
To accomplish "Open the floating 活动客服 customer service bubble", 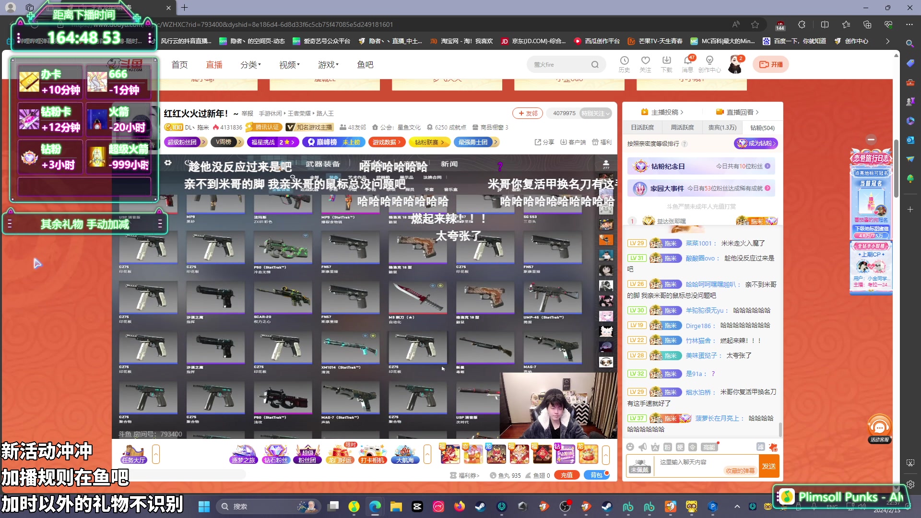I will pyautogui.click(x=879, y=428).
